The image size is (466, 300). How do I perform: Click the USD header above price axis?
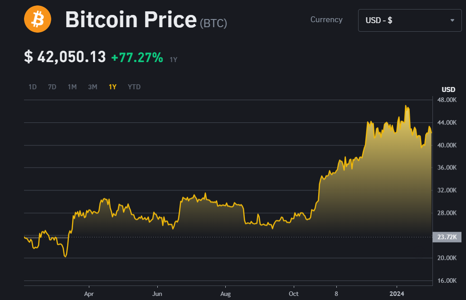click(448, 89)
